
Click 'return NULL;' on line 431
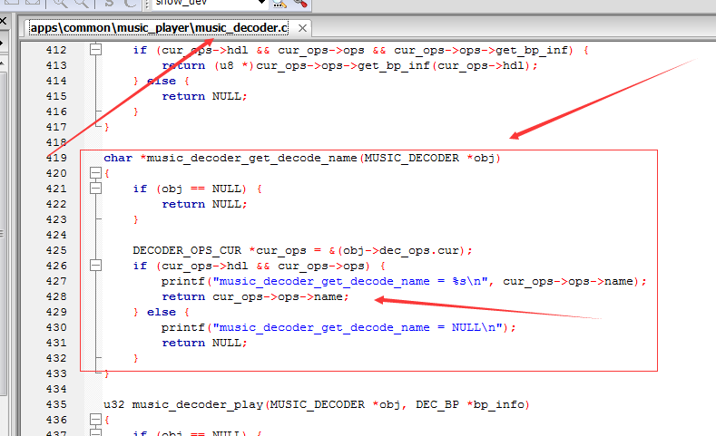204,343
